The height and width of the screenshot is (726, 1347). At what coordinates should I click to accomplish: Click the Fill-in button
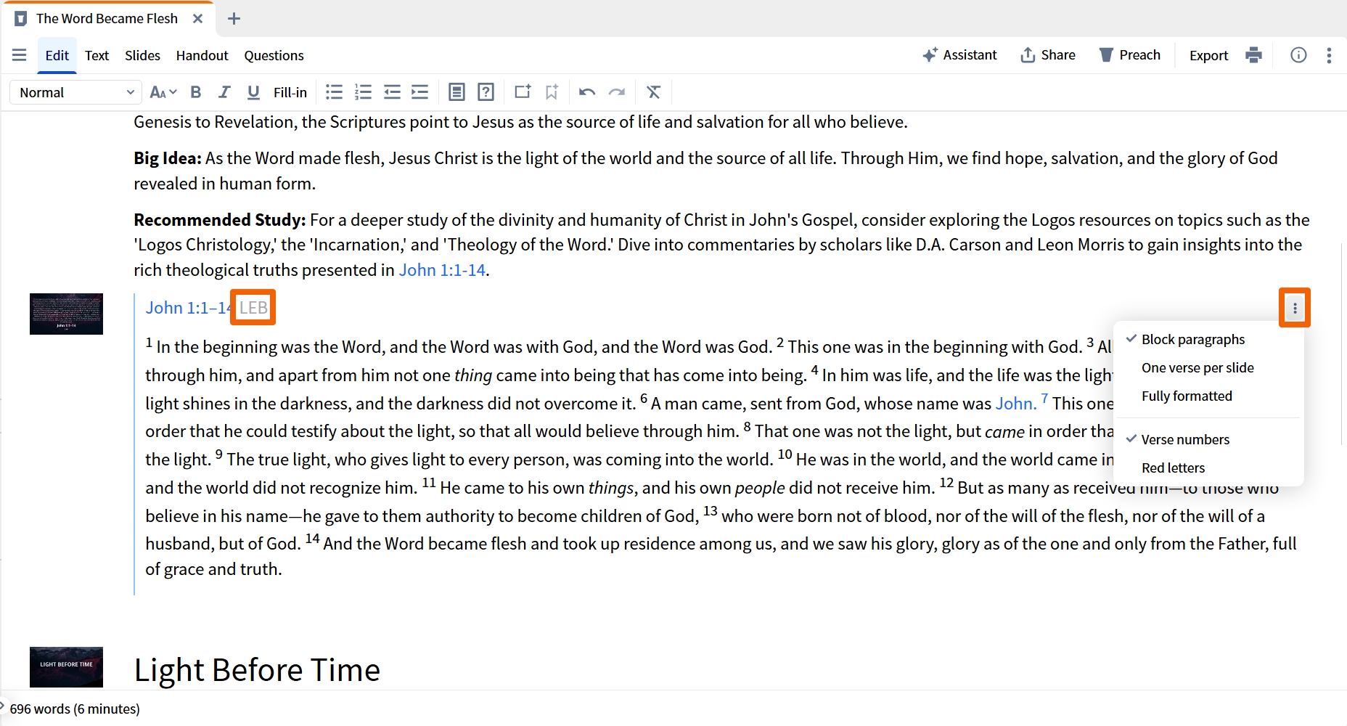[x=290, y=92]
